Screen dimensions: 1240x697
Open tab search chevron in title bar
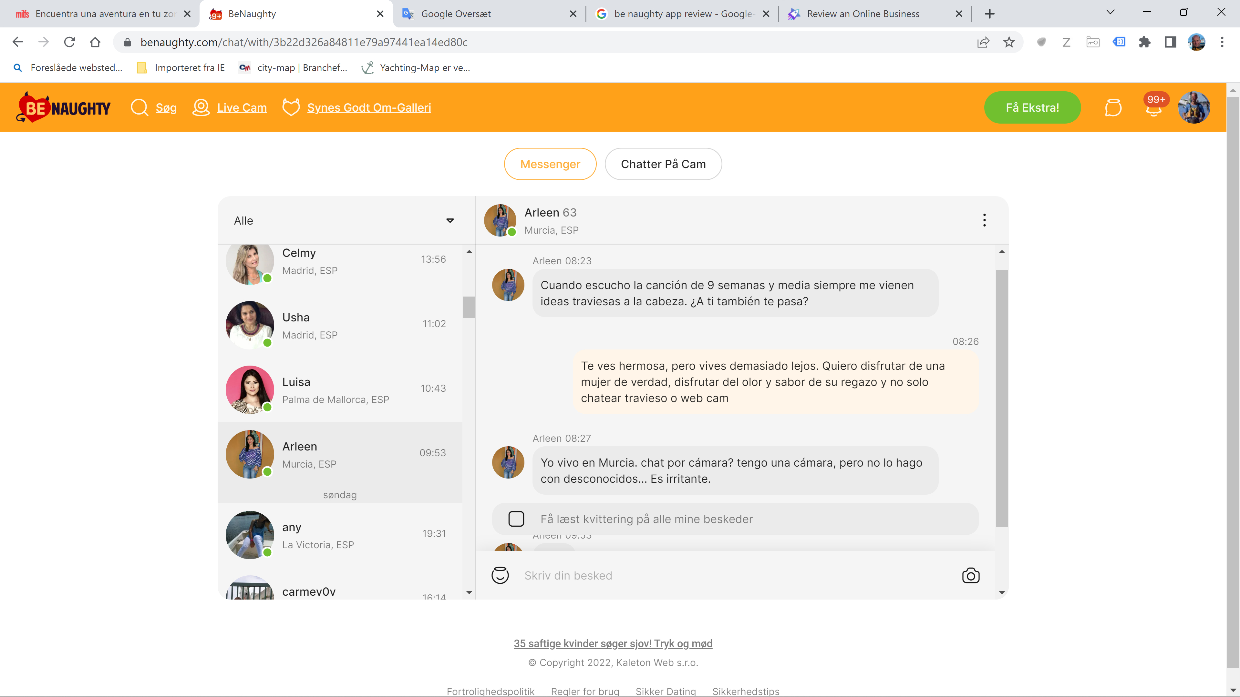pyautogui.click(x=1111, y=12)
